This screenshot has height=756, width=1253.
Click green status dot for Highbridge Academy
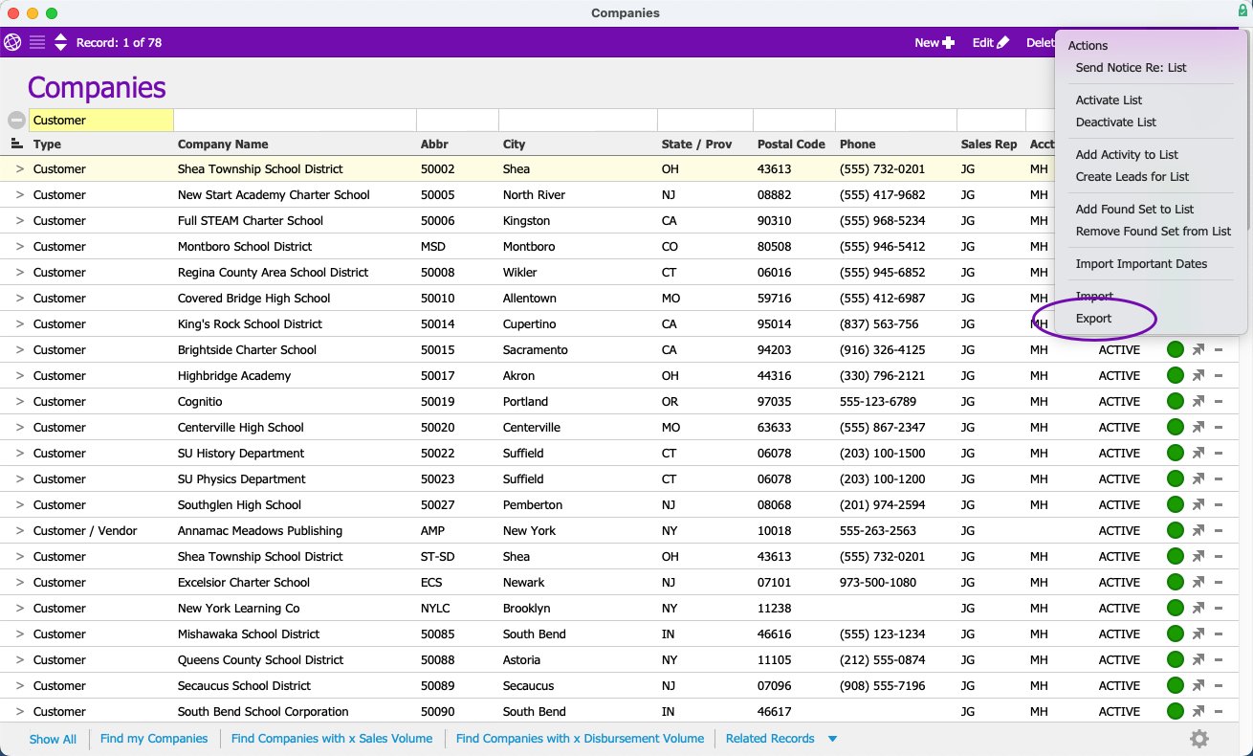point(1176,376)
